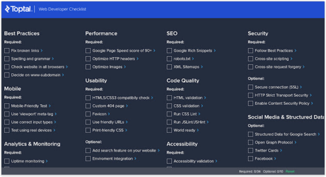
Task: Check Cross-site request forgery box
Action: pos(251,67)
